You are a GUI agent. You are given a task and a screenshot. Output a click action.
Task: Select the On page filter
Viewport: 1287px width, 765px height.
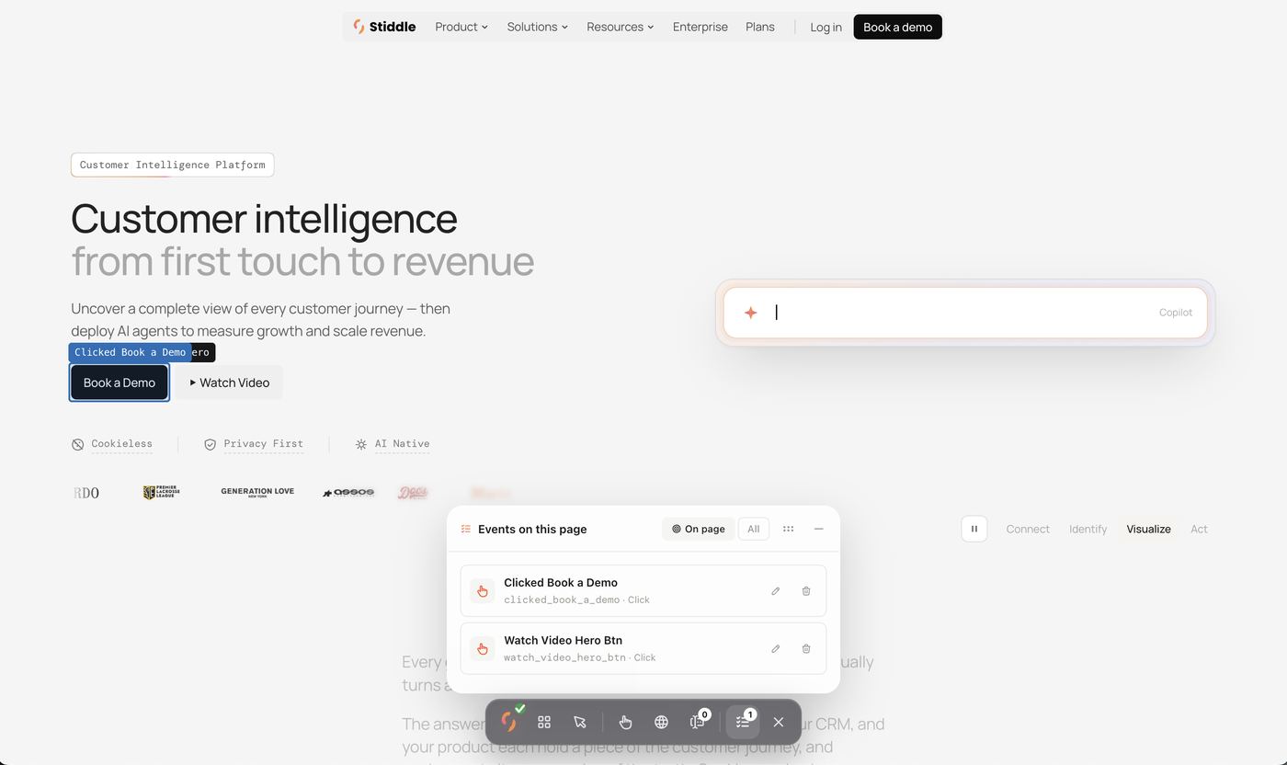coord(698,529)
